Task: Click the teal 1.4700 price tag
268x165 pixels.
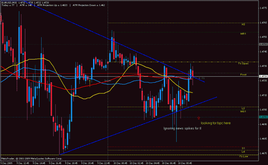Action: [263, 117]
